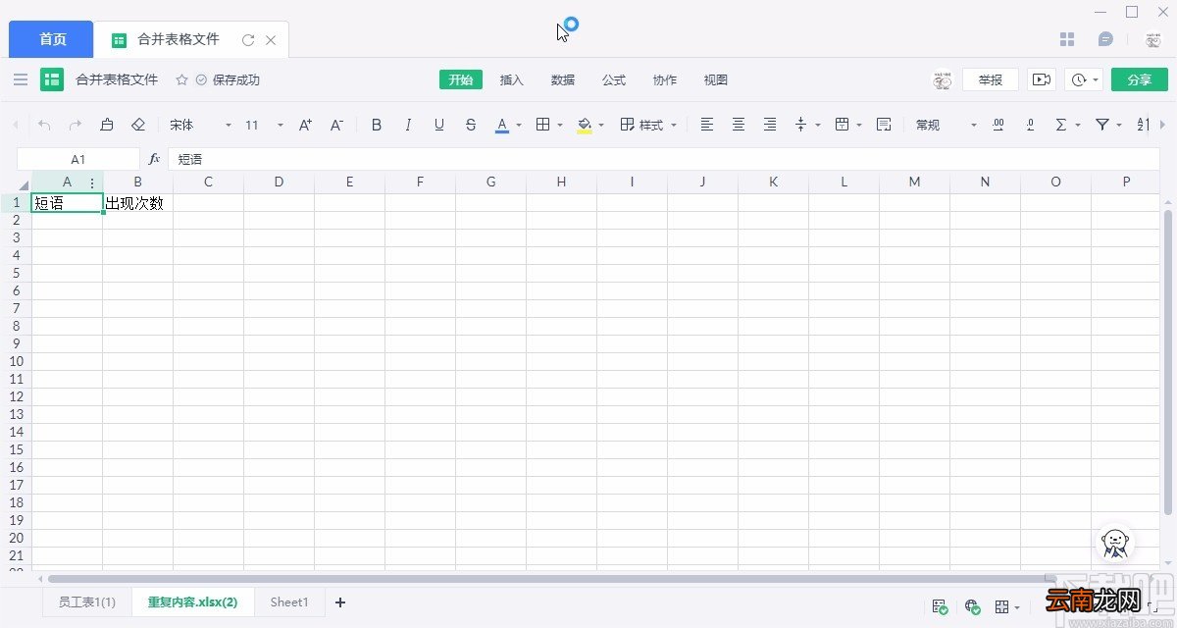
Task: Click the fx insert function icon
Action: click(x=154, y=158)
